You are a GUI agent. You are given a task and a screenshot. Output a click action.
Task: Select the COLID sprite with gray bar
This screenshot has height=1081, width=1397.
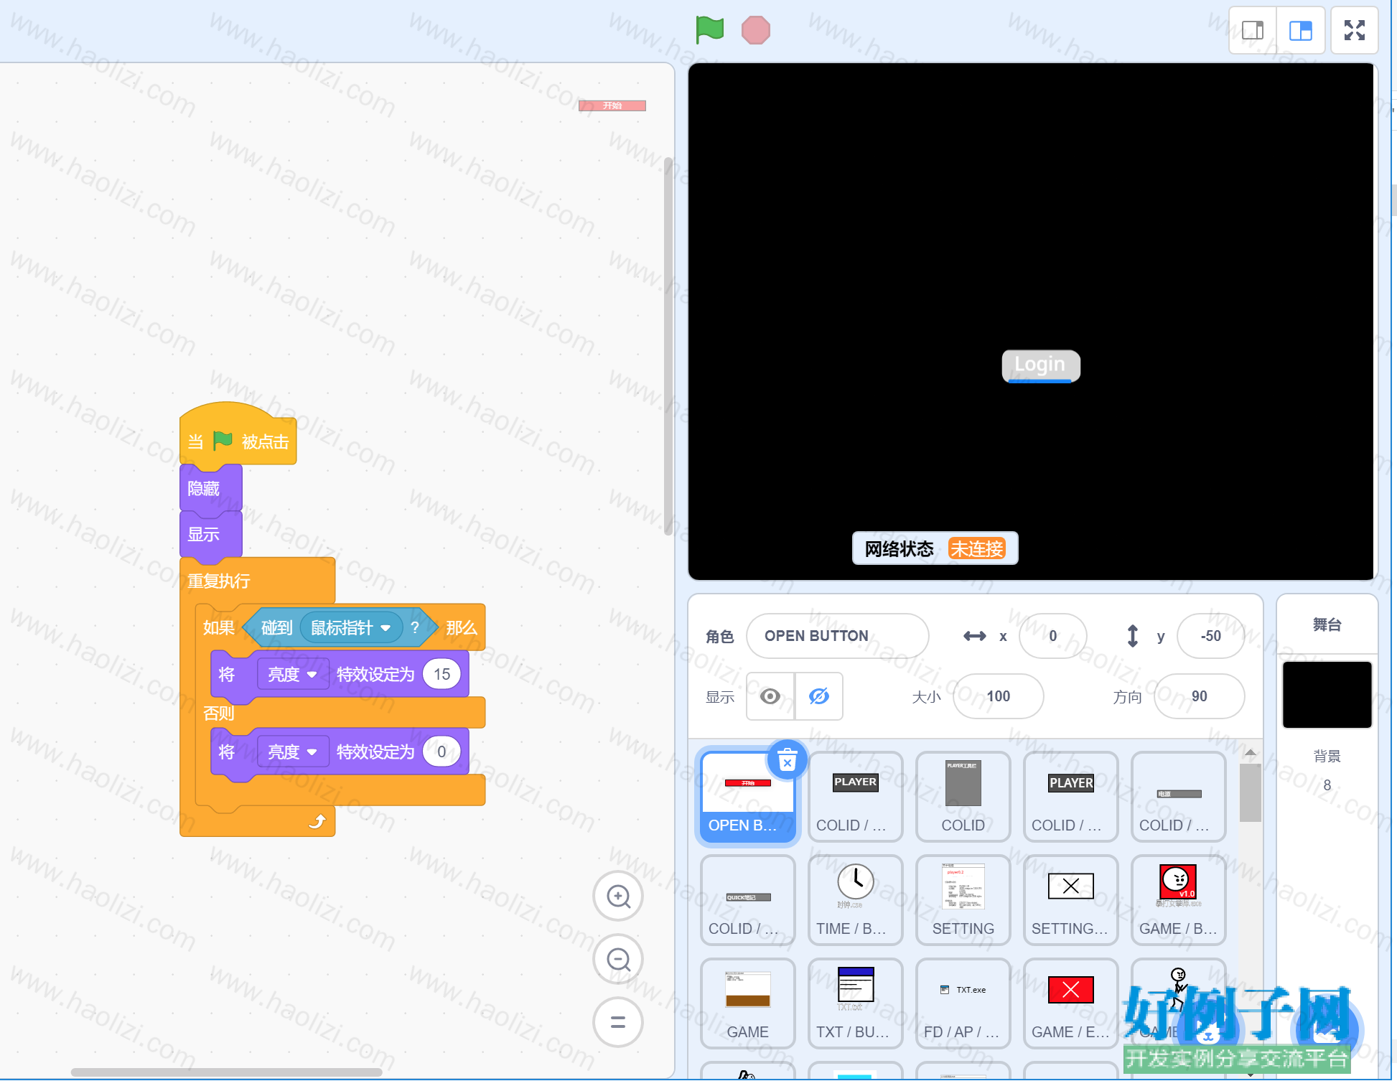pos(1178,797)
